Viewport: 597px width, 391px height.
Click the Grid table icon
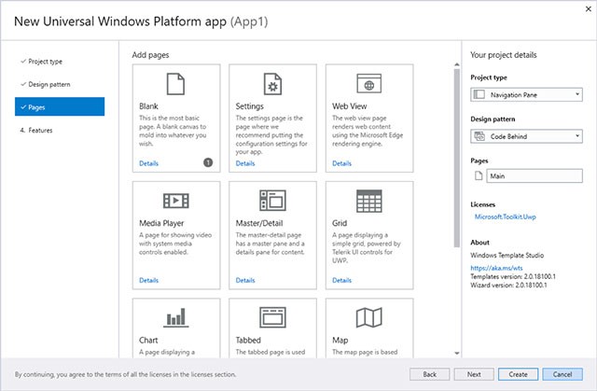tap(368, 199)
